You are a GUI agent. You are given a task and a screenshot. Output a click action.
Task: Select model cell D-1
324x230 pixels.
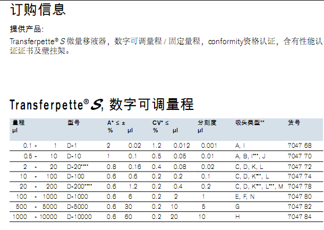coord(72,146)
